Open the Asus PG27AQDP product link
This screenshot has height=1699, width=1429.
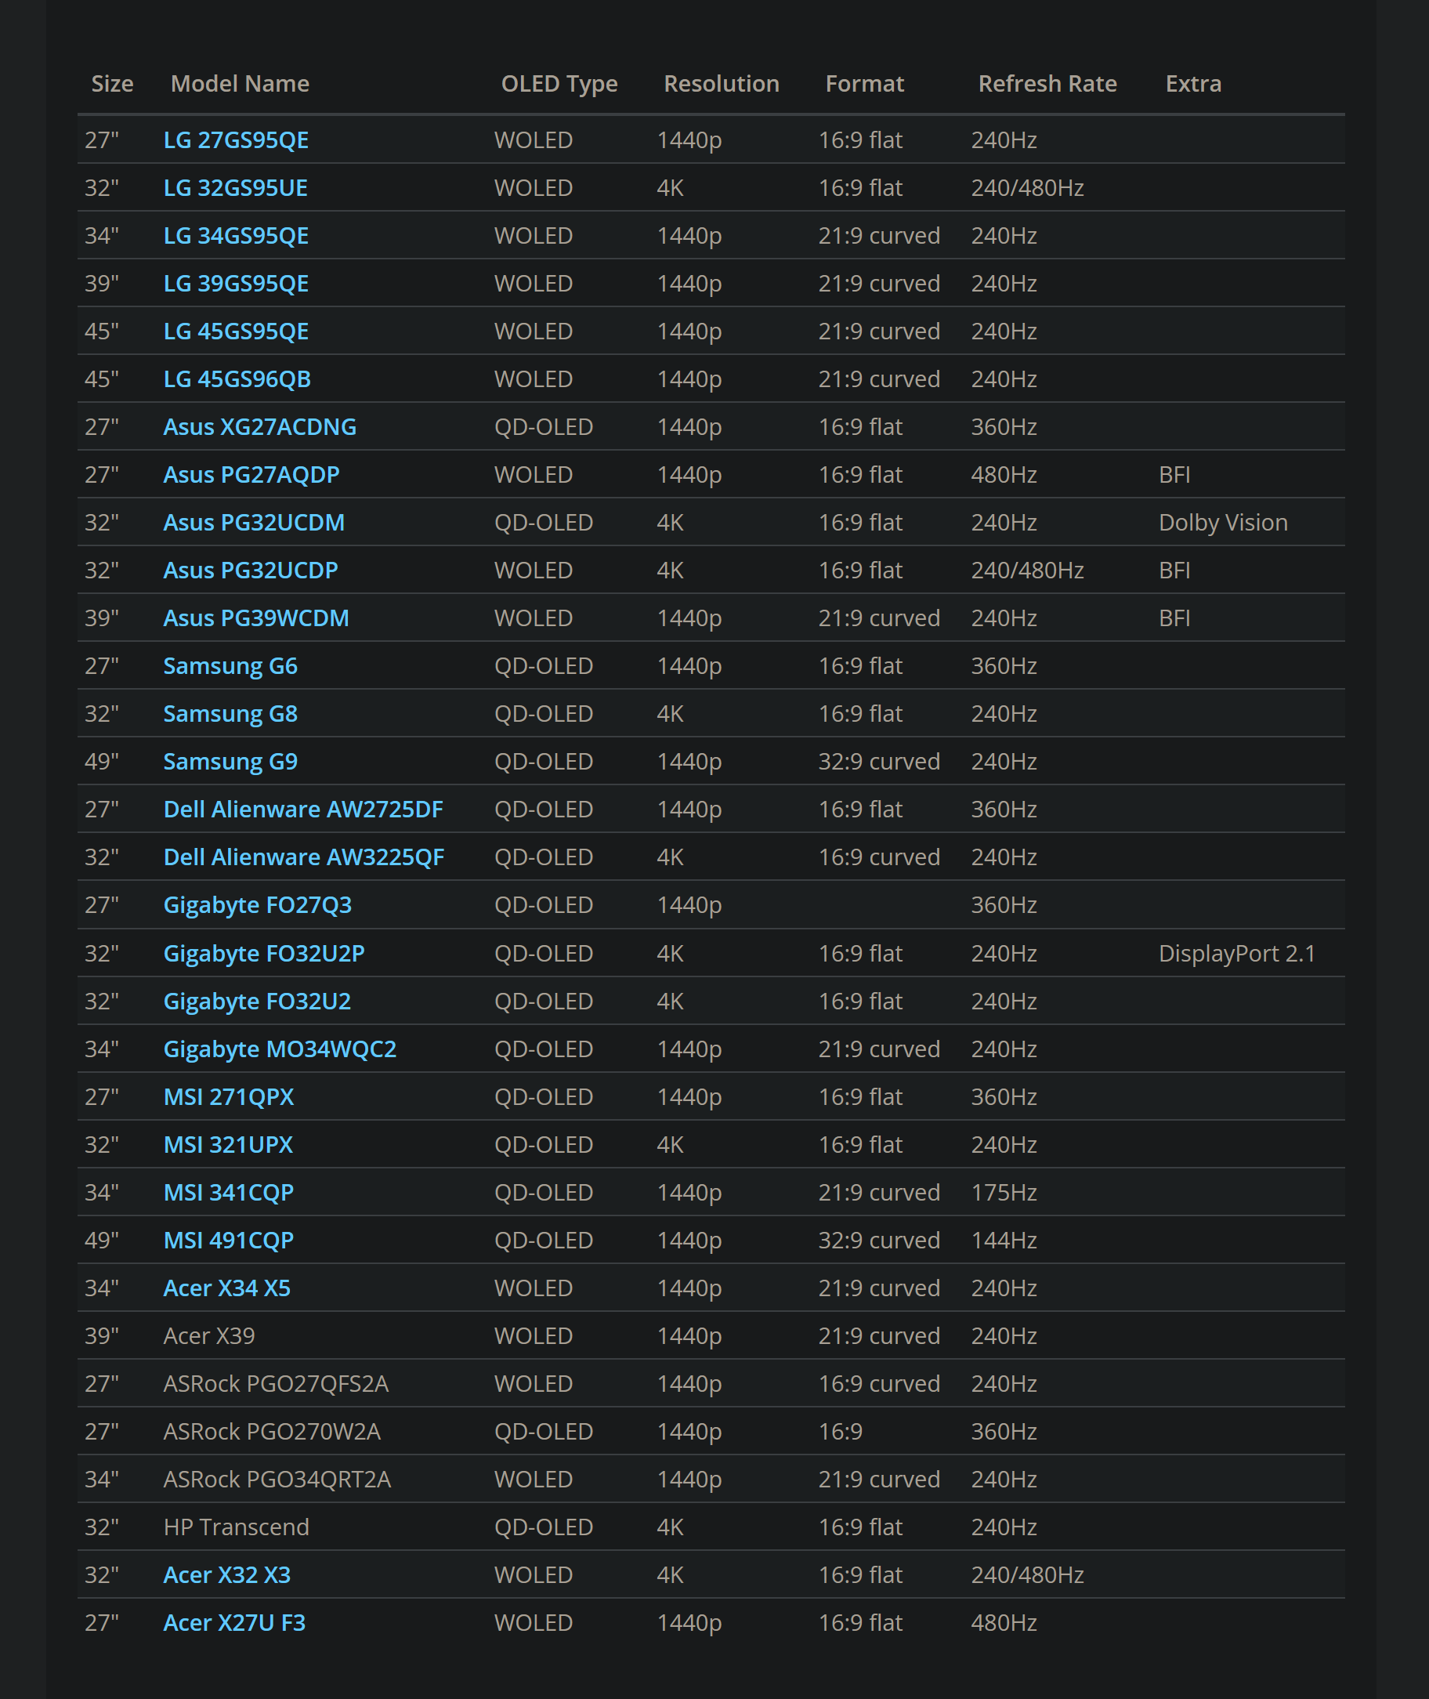point(251,474)
